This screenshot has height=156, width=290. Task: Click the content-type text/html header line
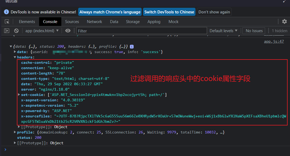[x=65, y=79]
